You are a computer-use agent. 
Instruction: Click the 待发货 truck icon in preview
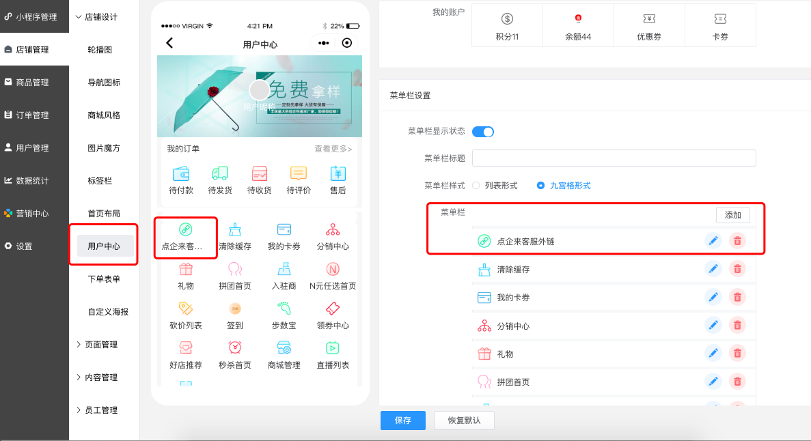(220, 173)
